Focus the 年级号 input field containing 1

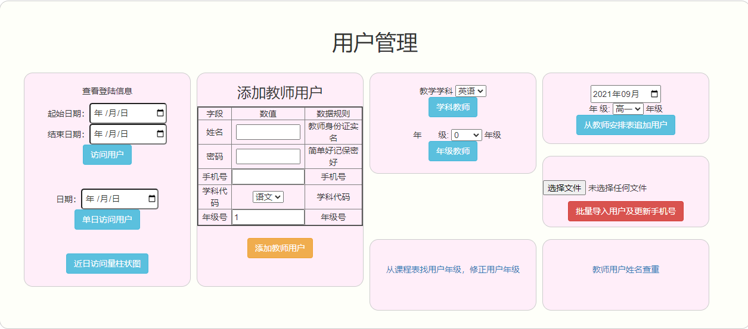(x=268, y=217)
